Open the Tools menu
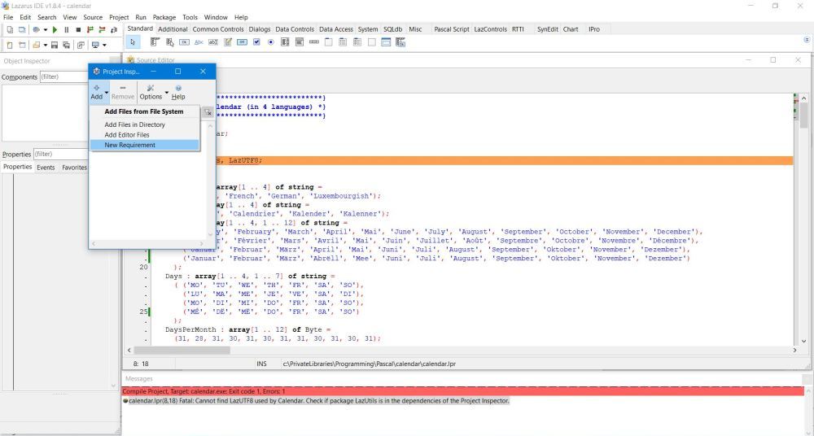814x436 pixels. 190,17
